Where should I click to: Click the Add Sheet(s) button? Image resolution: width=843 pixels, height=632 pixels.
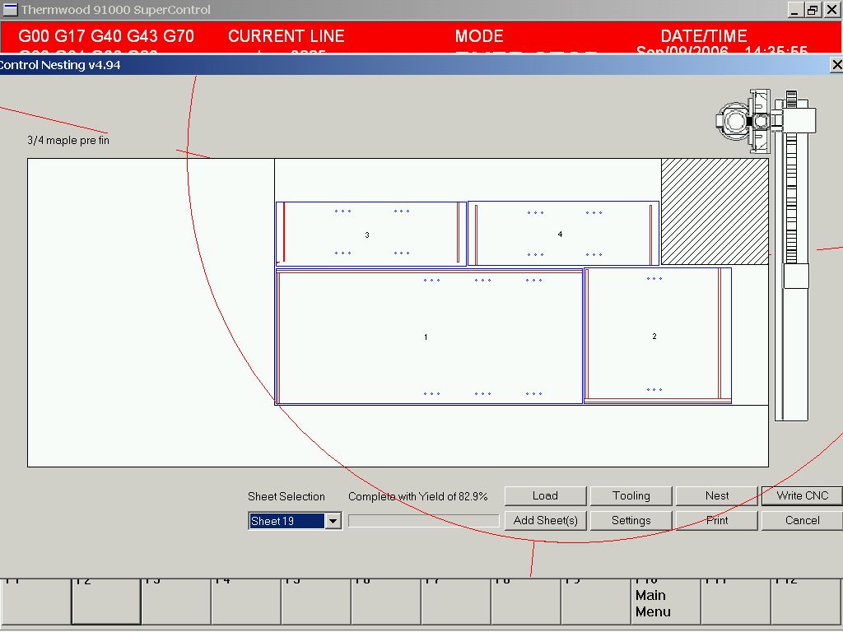545,520
